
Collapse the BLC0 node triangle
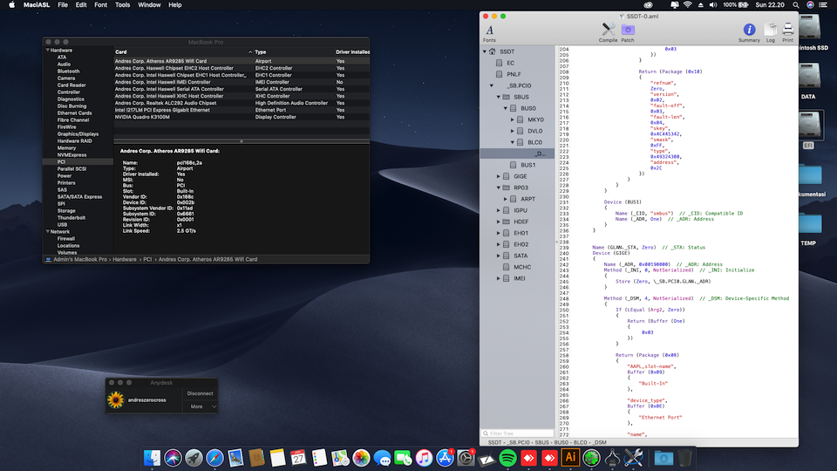click(513, 142)
